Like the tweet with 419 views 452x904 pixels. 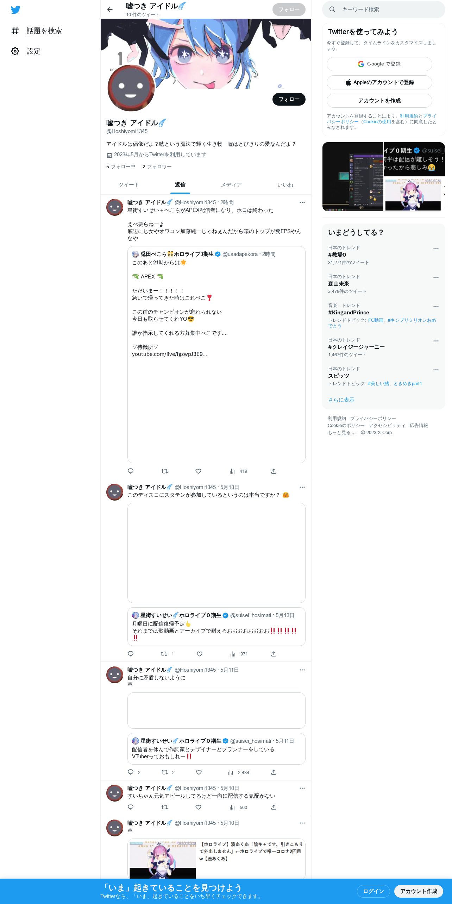[x=198, y=471]
